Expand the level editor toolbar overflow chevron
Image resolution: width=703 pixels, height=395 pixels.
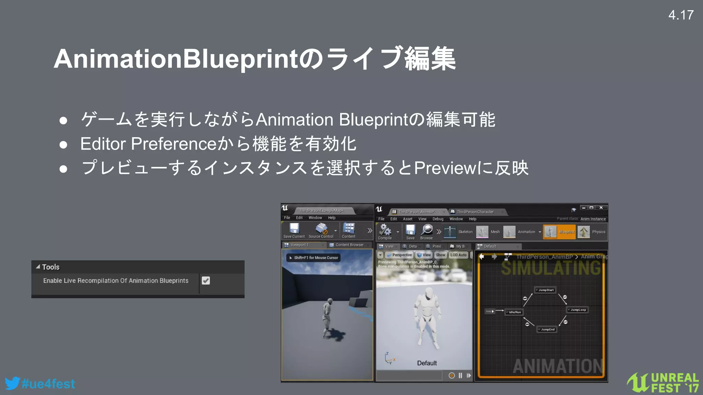370,230
